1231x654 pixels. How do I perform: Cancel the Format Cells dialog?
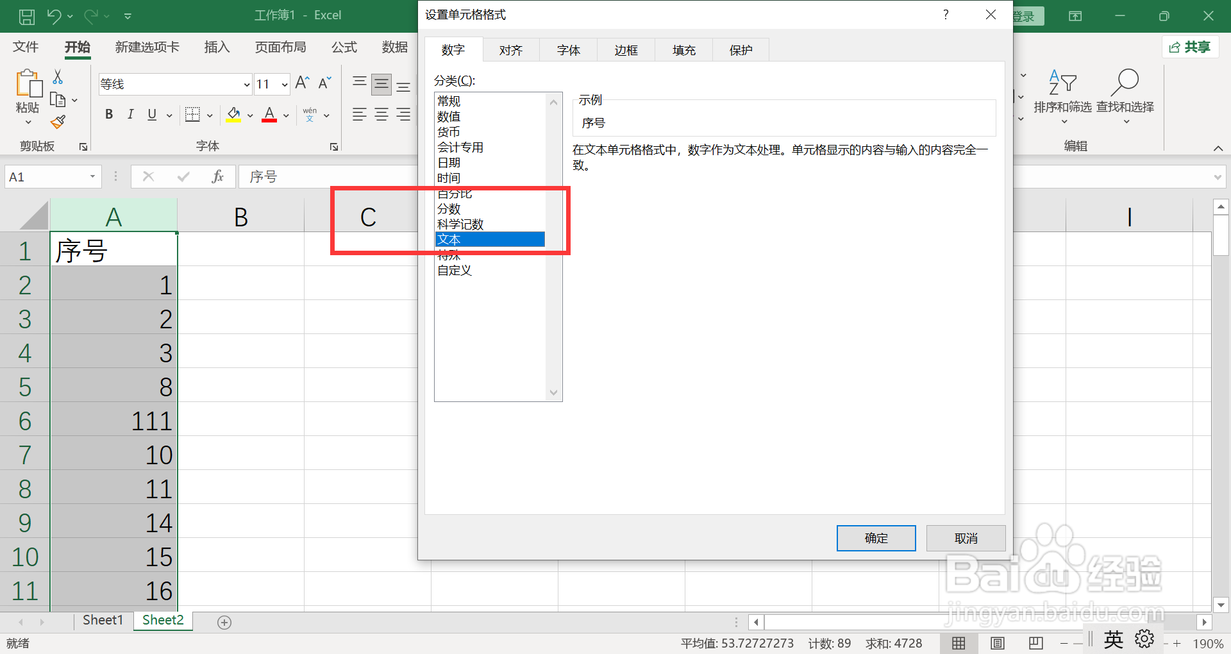point(966,538)
